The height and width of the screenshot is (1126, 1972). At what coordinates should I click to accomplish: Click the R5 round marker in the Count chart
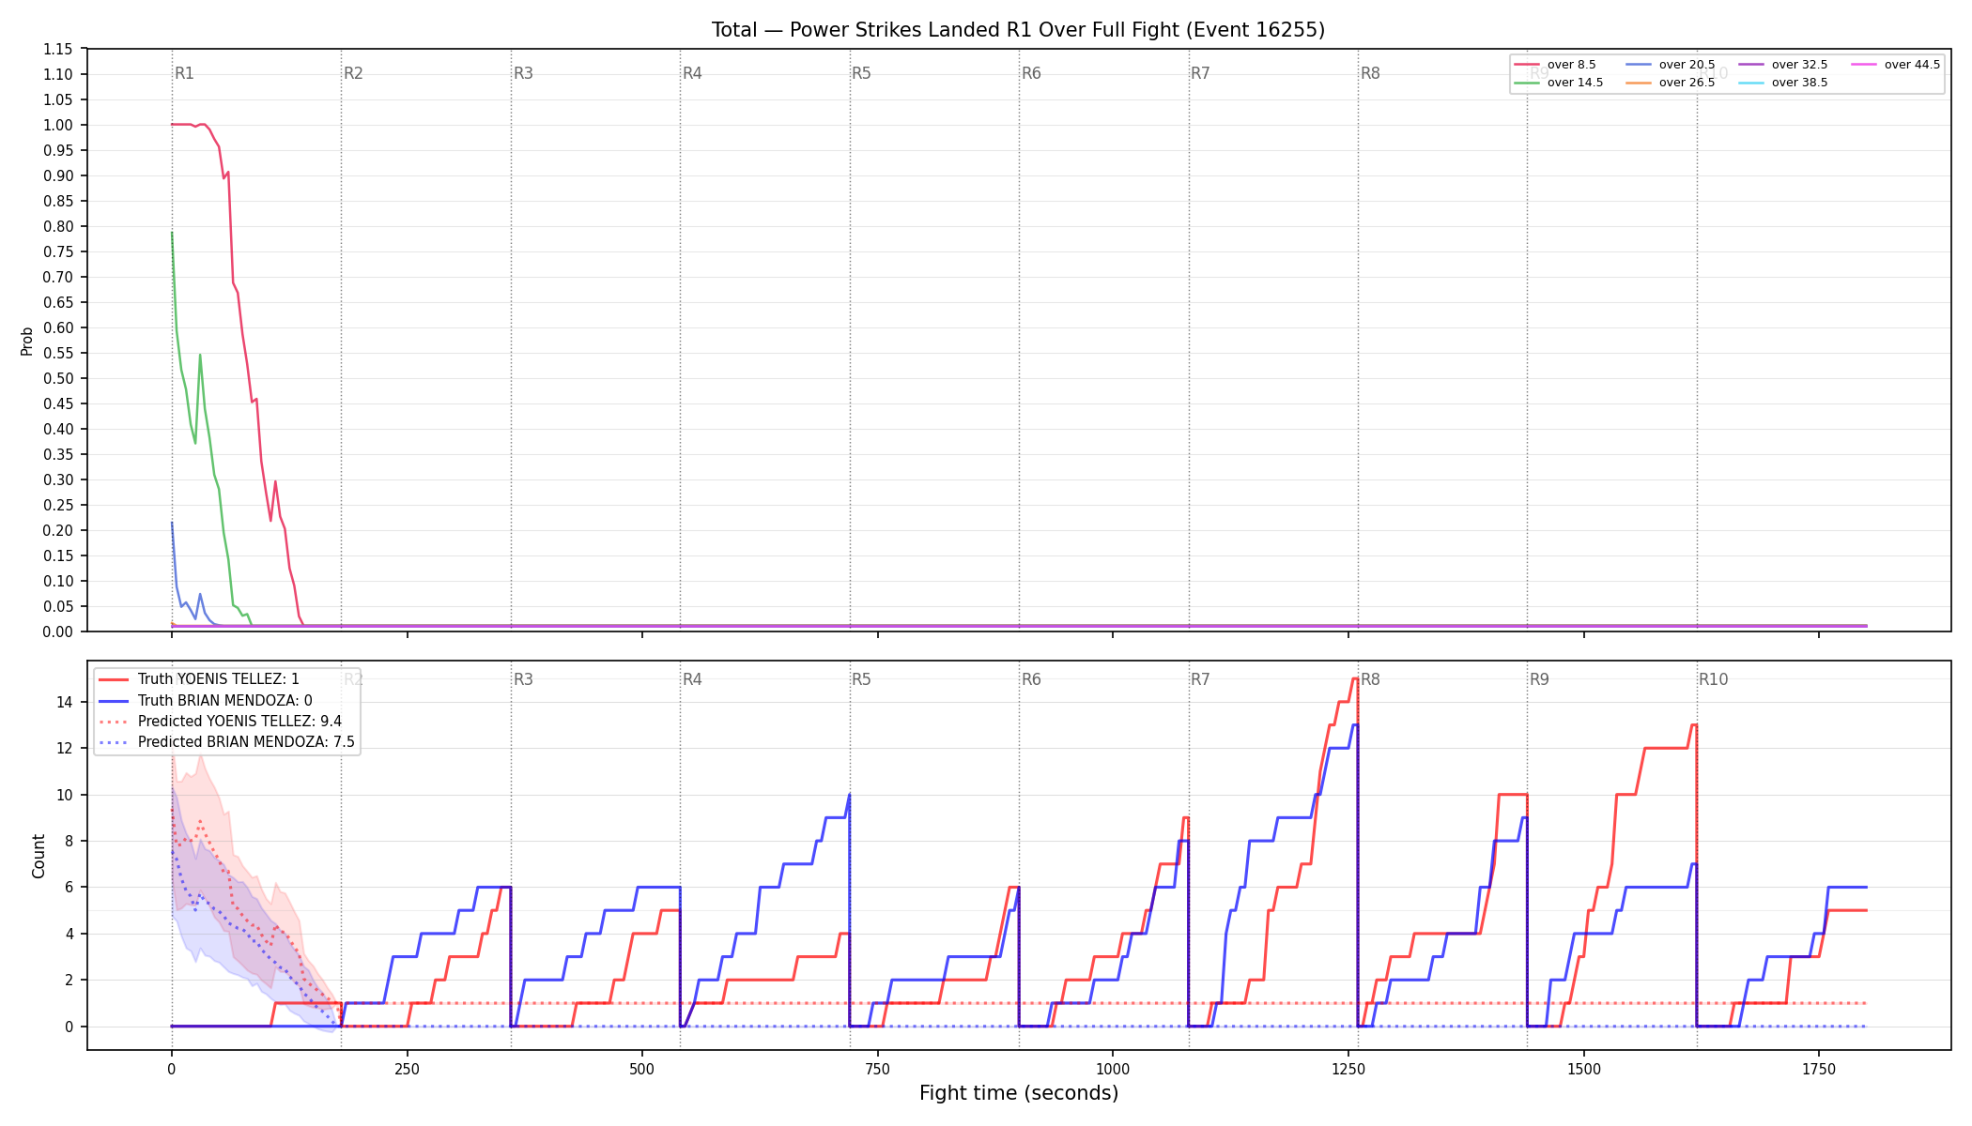point(861,679)
